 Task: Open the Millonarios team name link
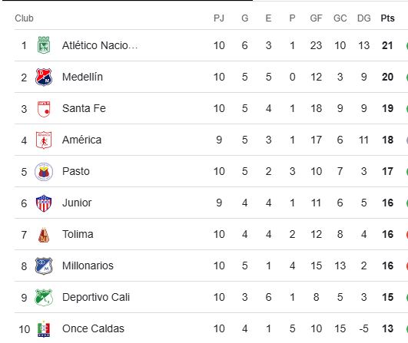pyautogui.click(x=88, y=265)
